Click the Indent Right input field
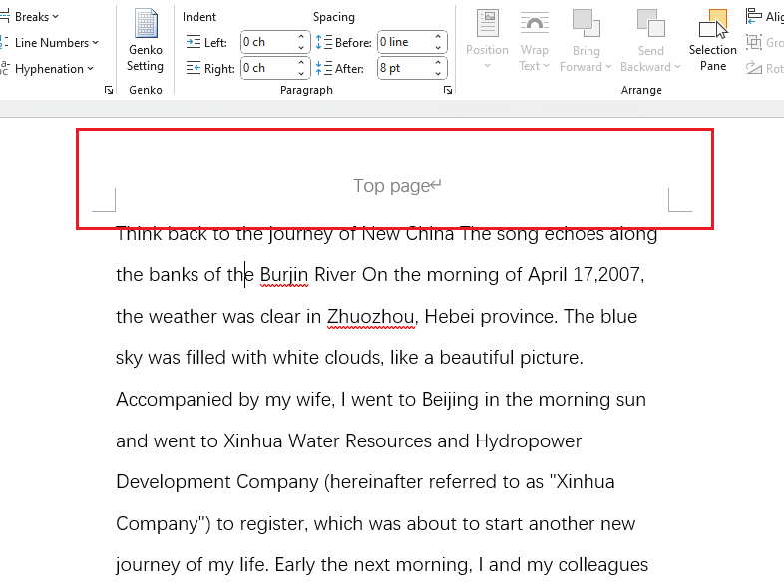Image resolution: width=784 pixels, height=586 pixels. click(x=269, y=68)
